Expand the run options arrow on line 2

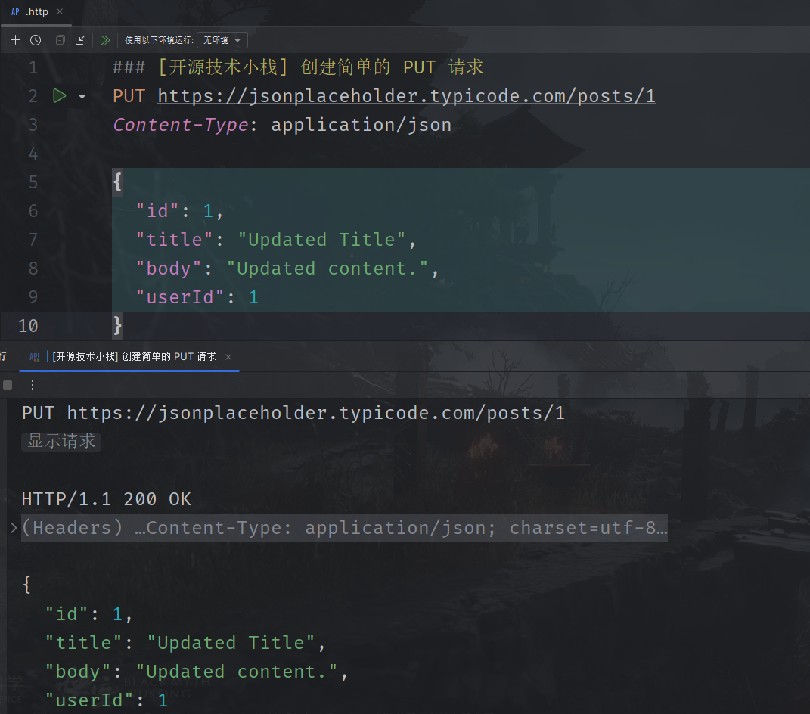[82, 96]
